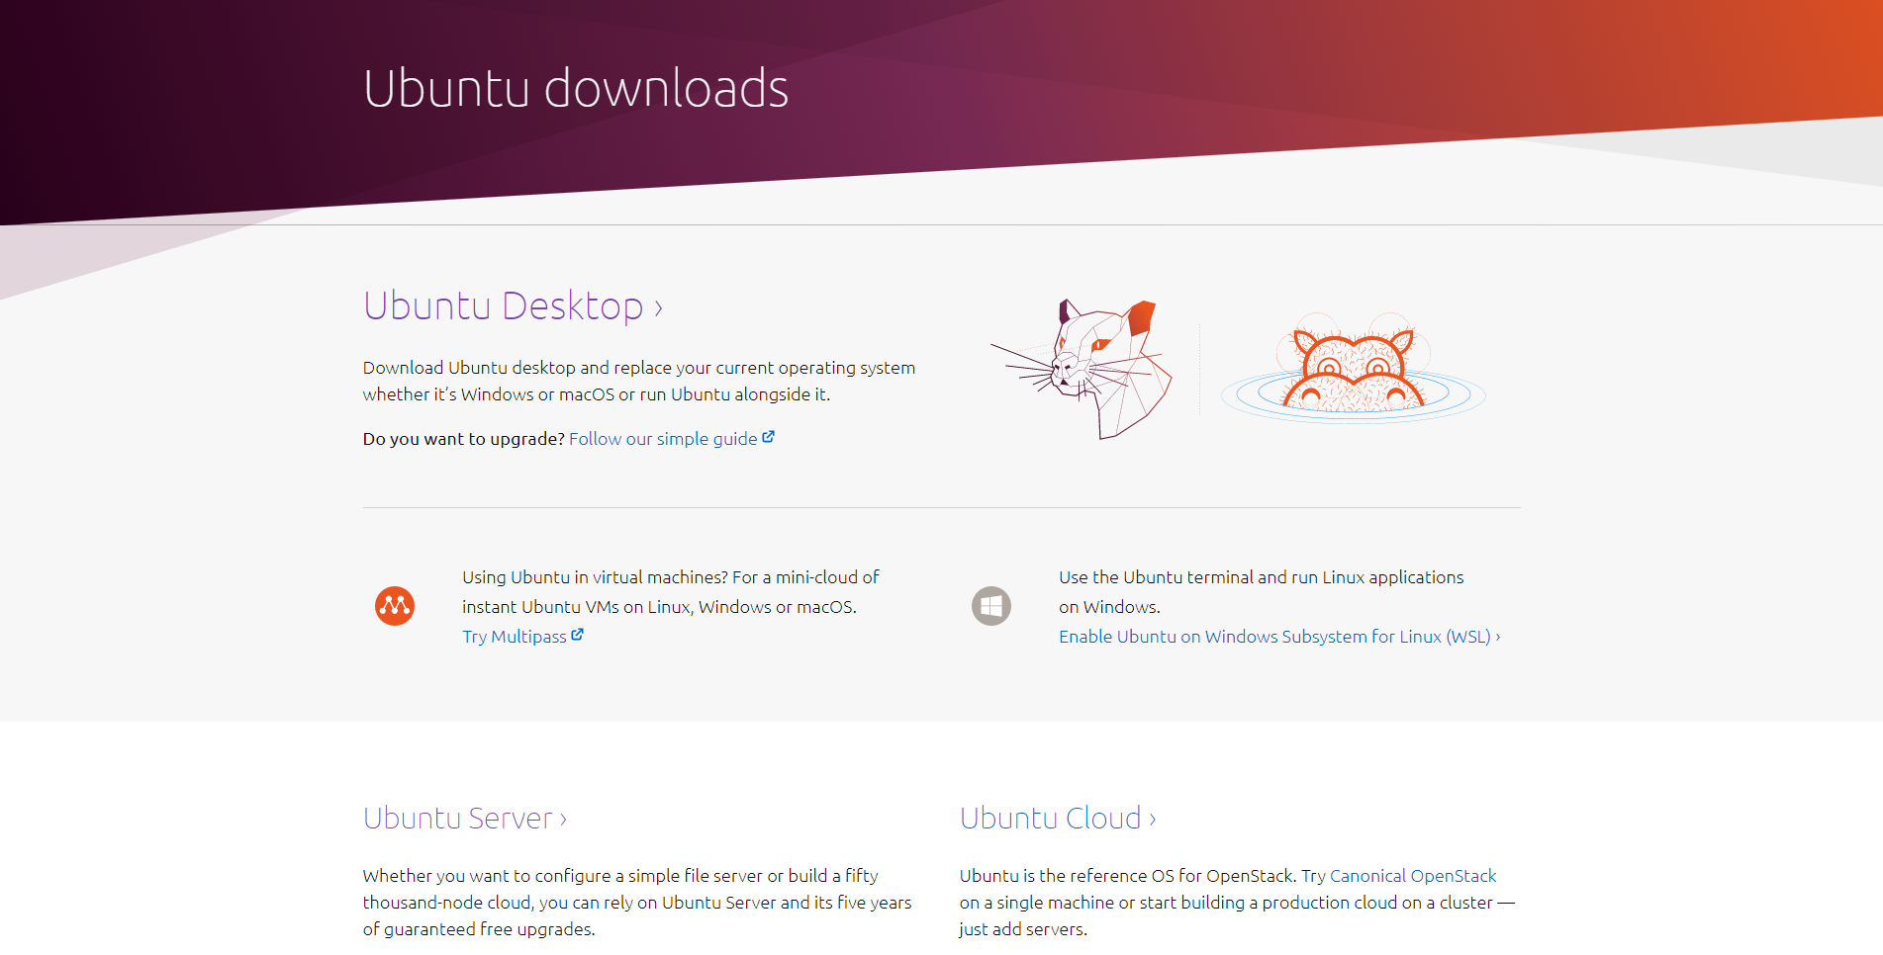Open the Ubuntu Cloud heading link

point(1058,819)
